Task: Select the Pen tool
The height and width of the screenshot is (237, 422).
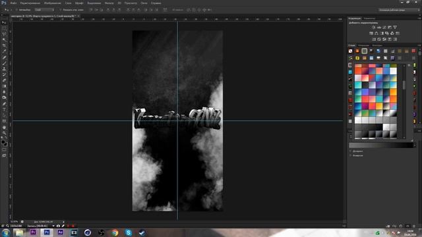Action: click(4, 104)
